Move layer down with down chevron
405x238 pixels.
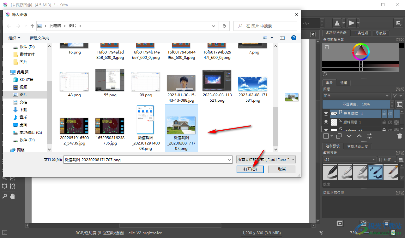coord(349,136)
